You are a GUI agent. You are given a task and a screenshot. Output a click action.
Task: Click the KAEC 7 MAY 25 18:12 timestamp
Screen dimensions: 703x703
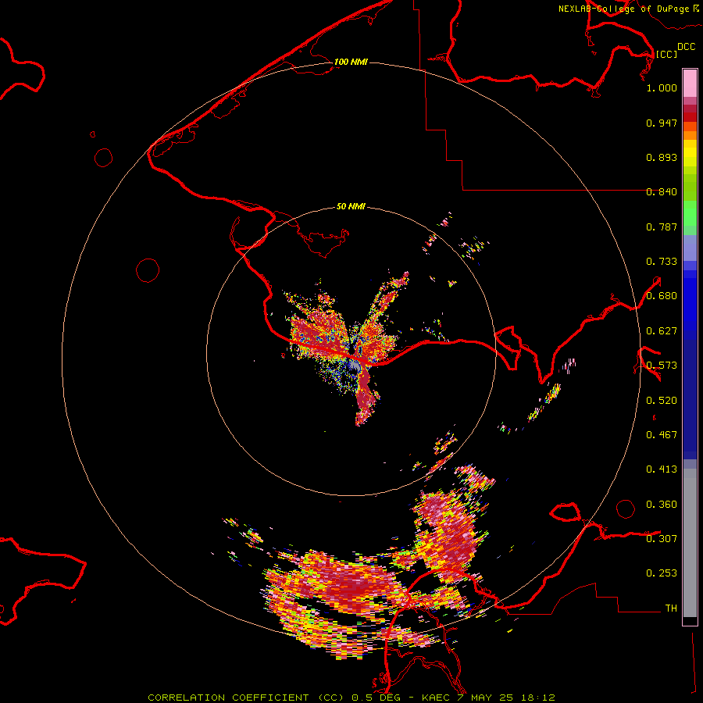click(x=488, y=698)
